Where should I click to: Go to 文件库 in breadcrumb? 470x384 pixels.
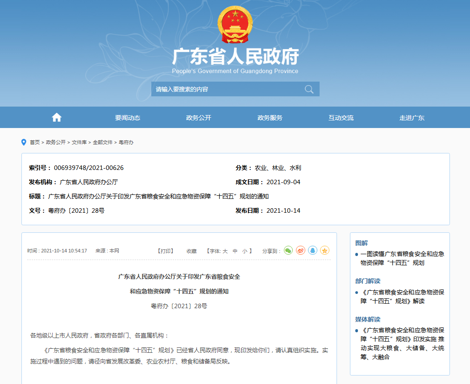[x=79, y=142]
